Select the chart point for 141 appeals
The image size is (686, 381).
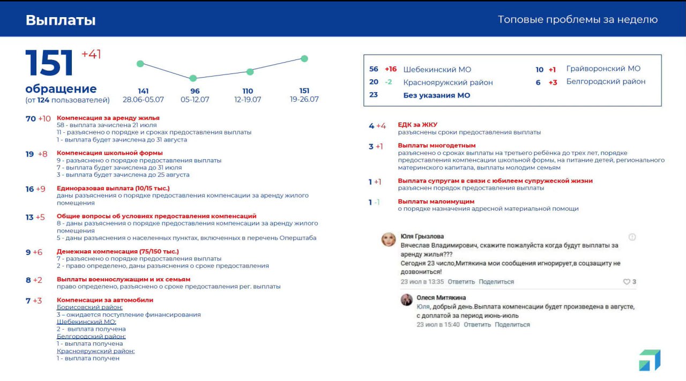(140, 64)
